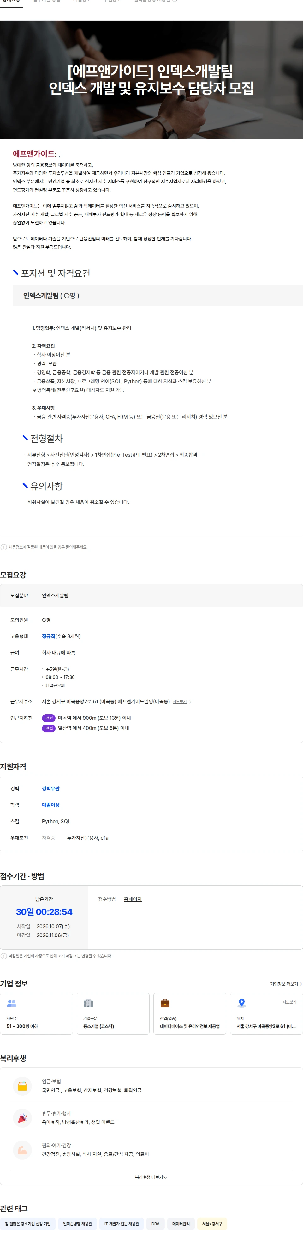The width and height of the screenshot is (303, 1244).
Task: Open the 홈페이지 application link
Action: [x=133, y=899]
